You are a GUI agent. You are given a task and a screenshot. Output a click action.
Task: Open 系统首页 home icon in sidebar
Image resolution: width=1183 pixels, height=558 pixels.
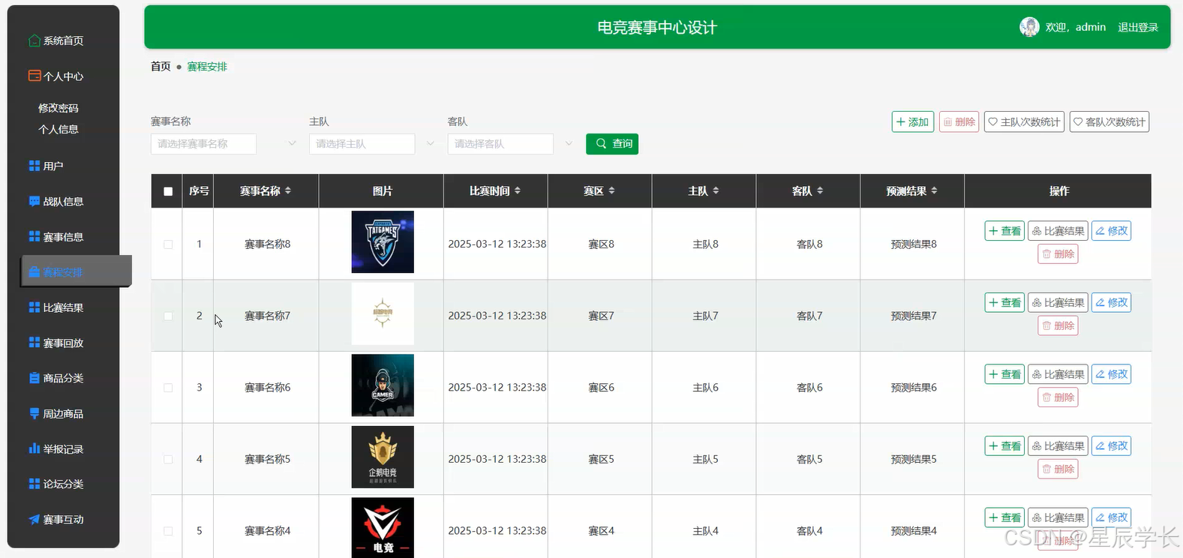point(35,40)
